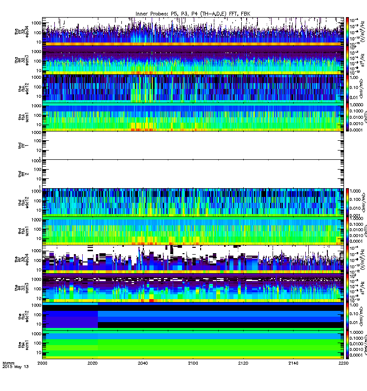Click the "thd fbk scm1" panel label

pyautogui.click(x=23, y=231)
